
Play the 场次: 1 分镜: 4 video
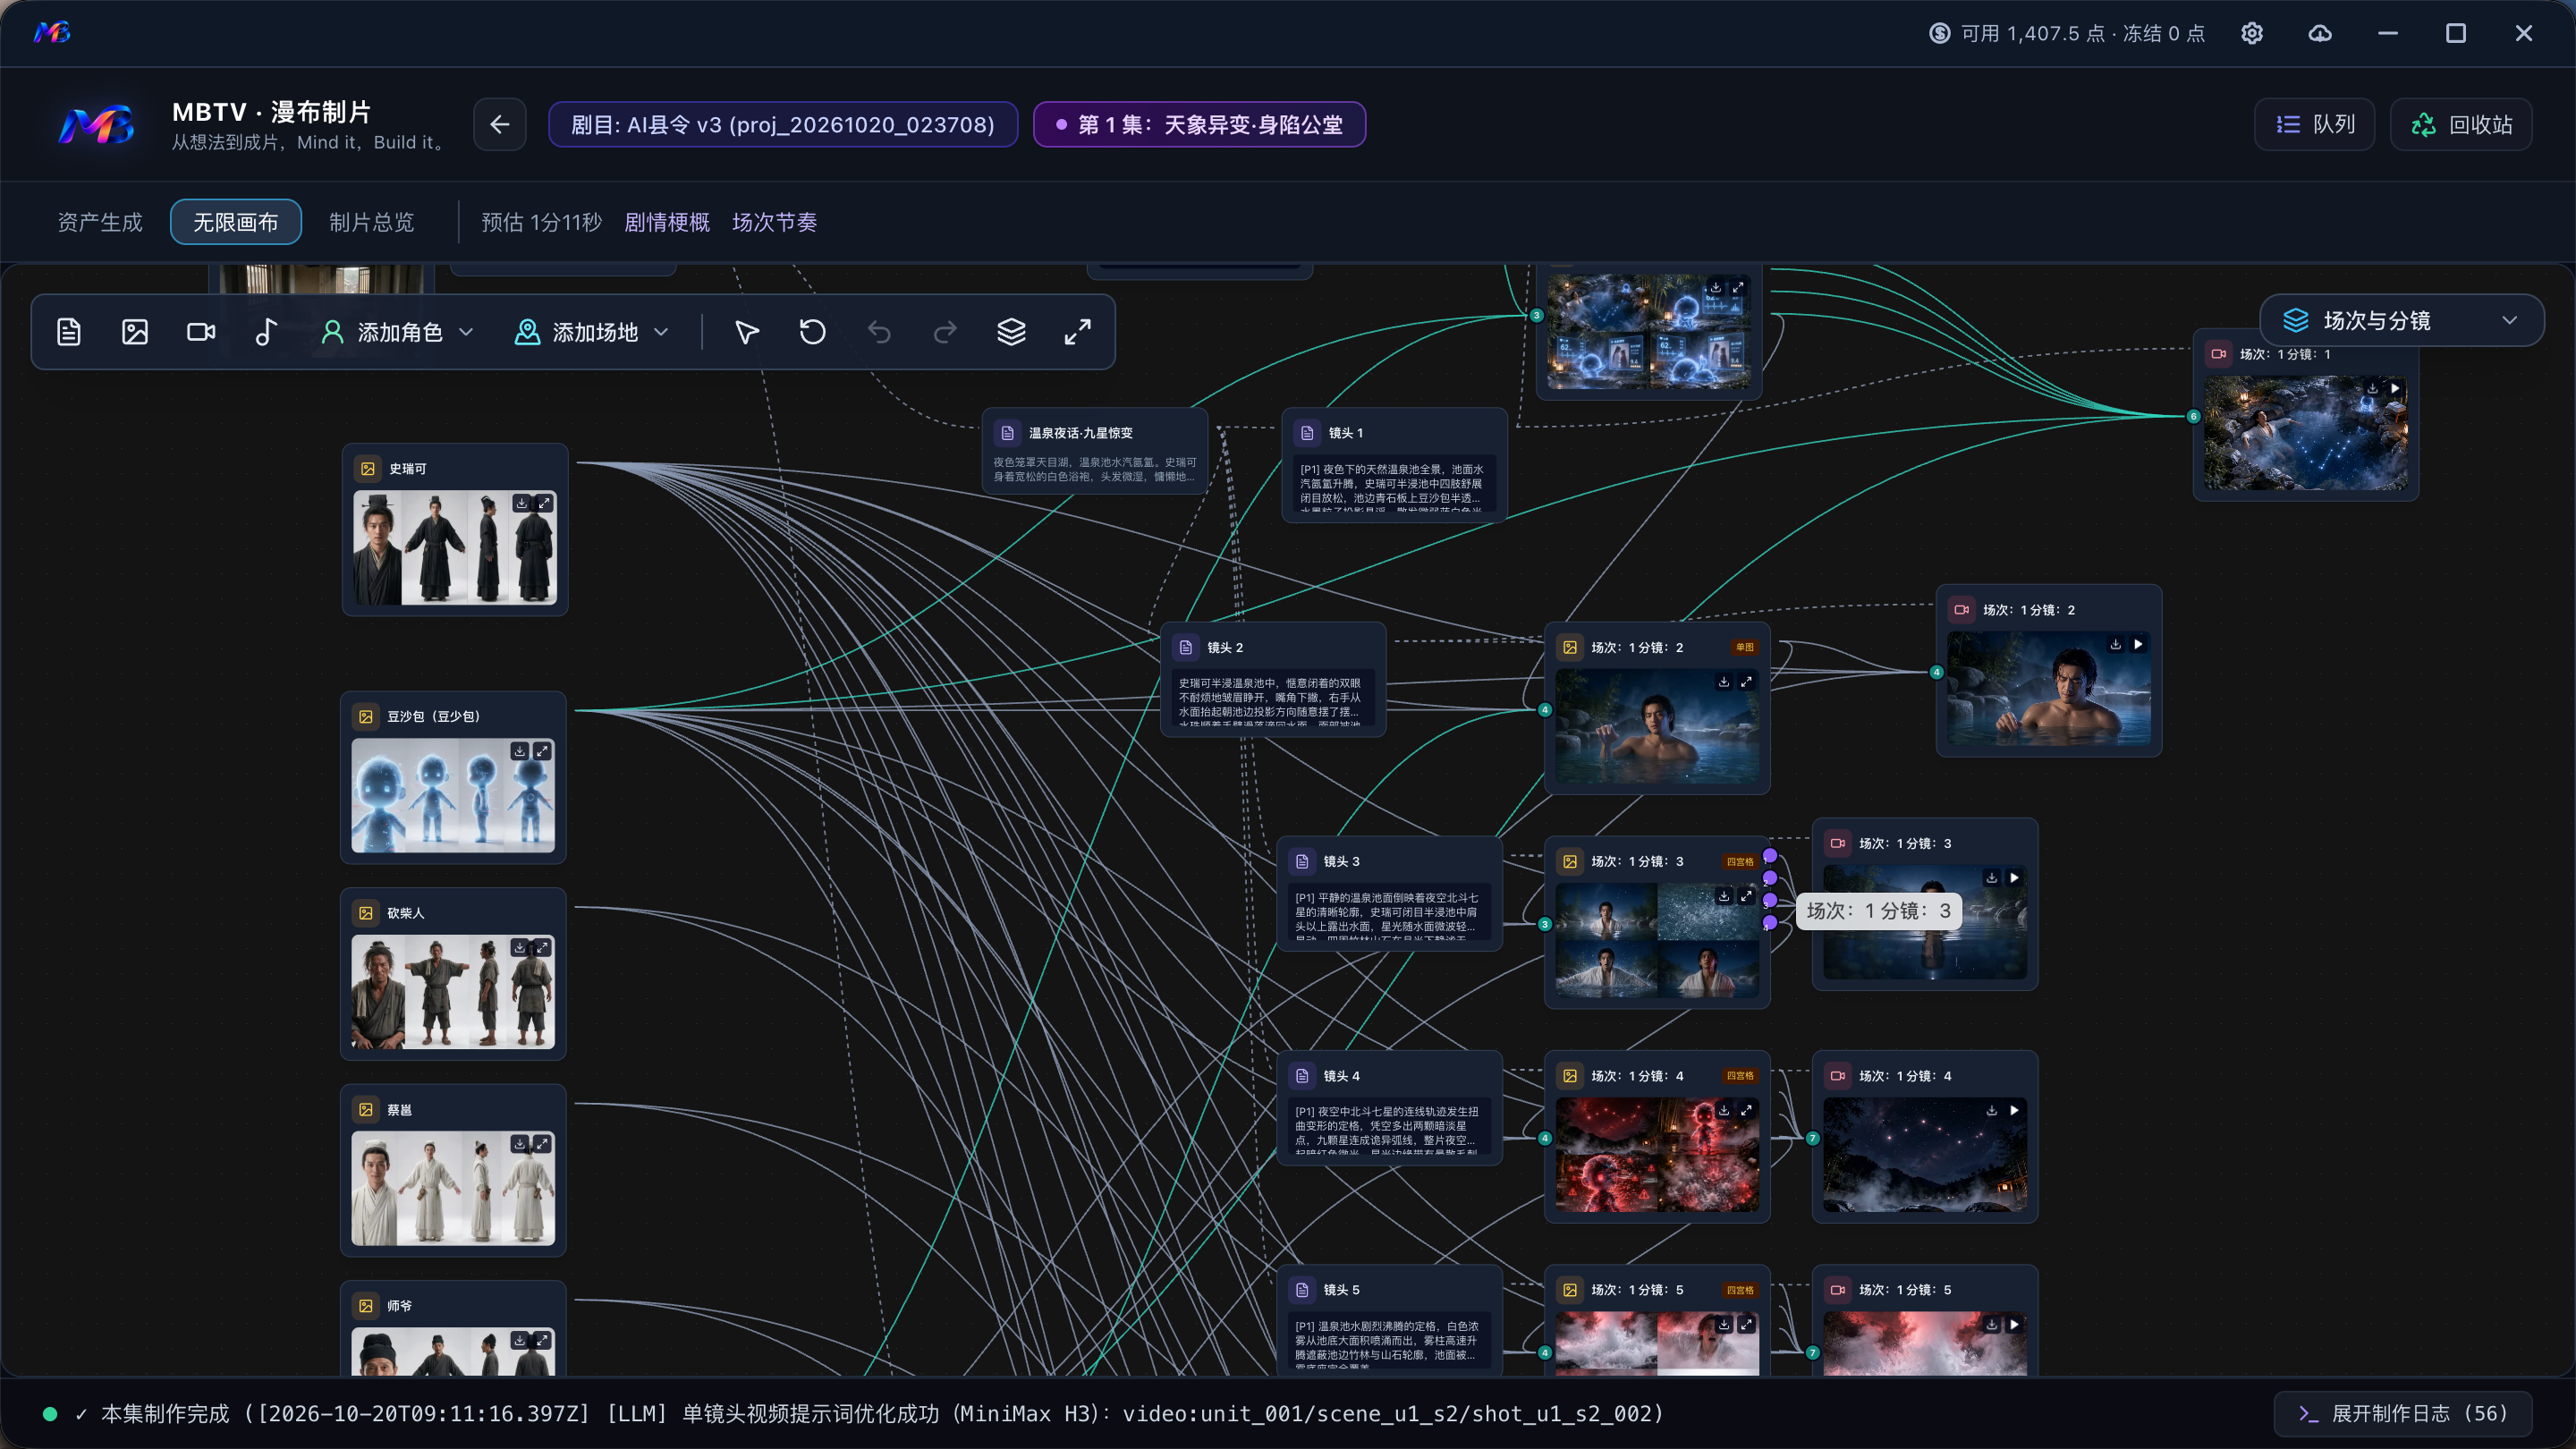2014,1110
